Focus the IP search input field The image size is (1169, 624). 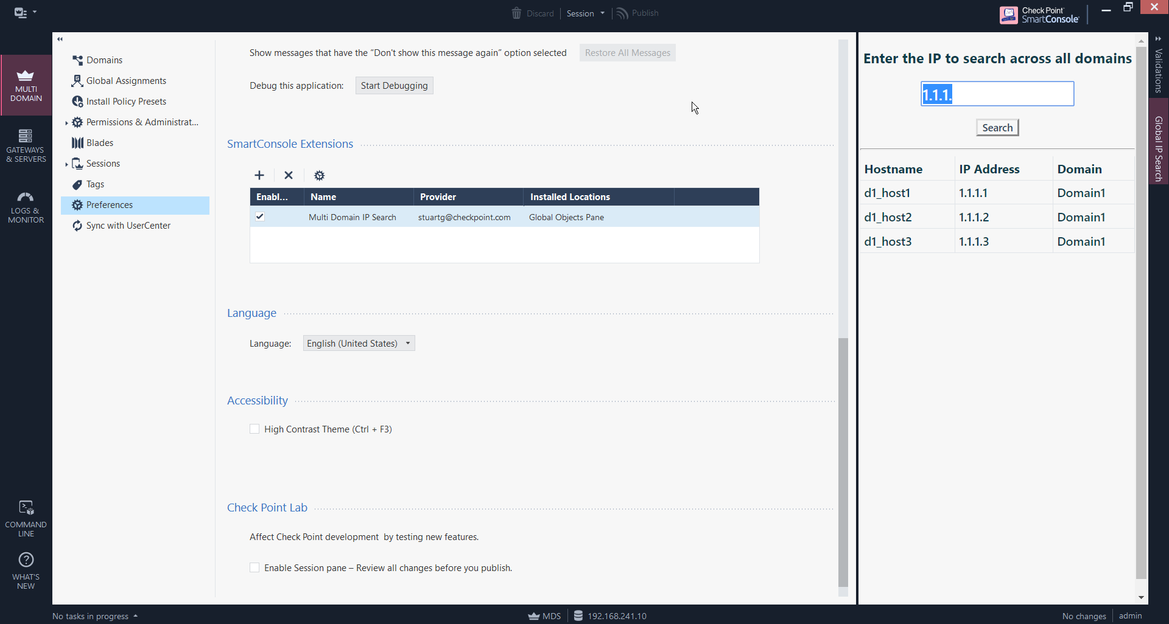coord(997,94)
